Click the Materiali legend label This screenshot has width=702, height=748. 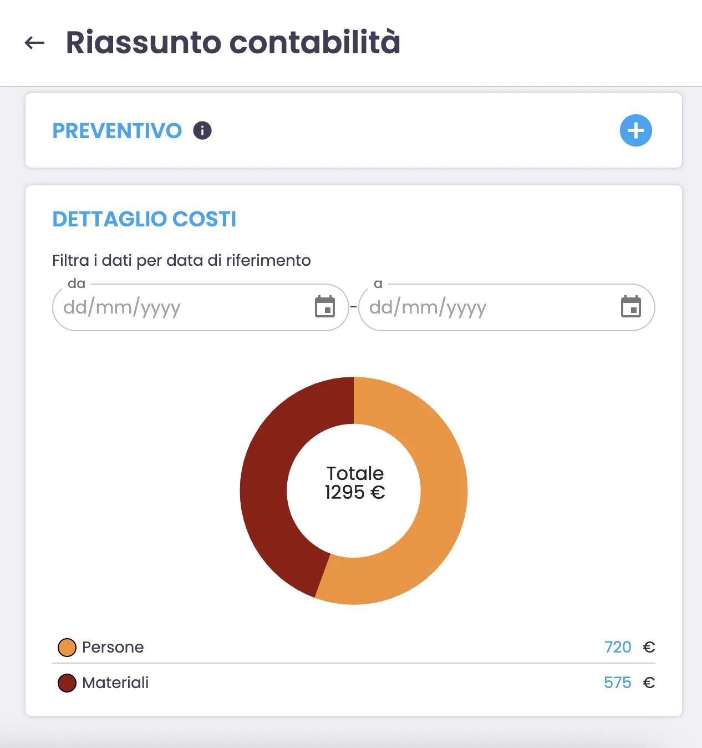pyautogui.click(x=115, y=683)
